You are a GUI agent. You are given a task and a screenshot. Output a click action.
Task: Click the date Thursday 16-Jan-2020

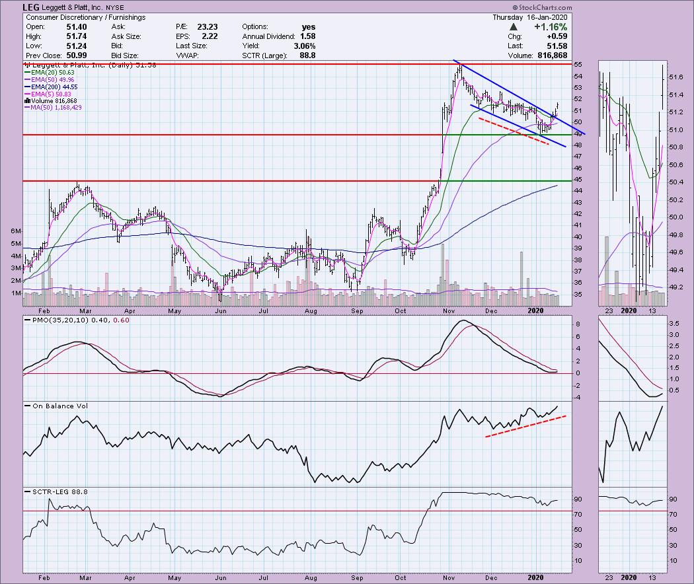530,17
